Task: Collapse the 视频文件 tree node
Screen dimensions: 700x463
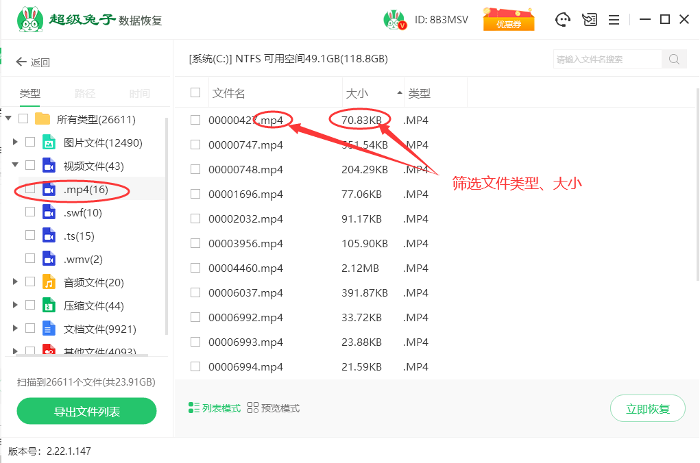Action: [x=15, y=166]
